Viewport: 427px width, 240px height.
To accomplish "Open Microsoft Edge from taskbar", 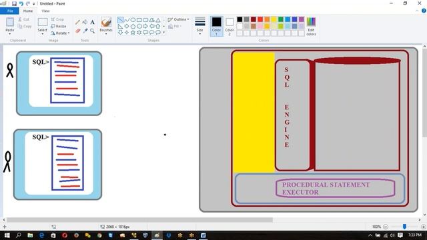I will coord(41,235).
